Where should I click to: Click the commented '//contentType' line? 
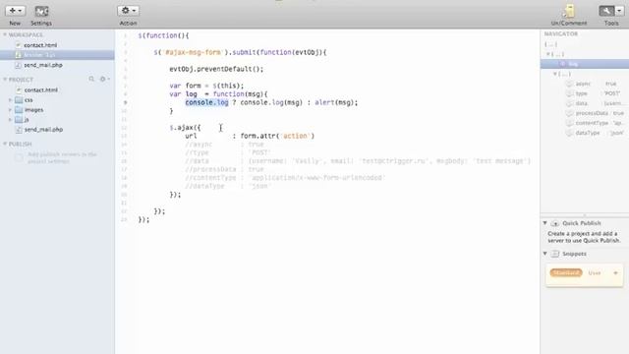pyautogui.click(x=285, y=177)
